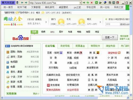
Task: Open the 谷歌 link
Action: point(53,58)
